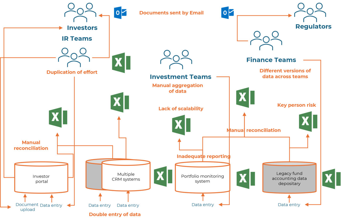Select the Investor portal database cylinder
This screenshot has width=341, height=220.
tap(41, 178)
